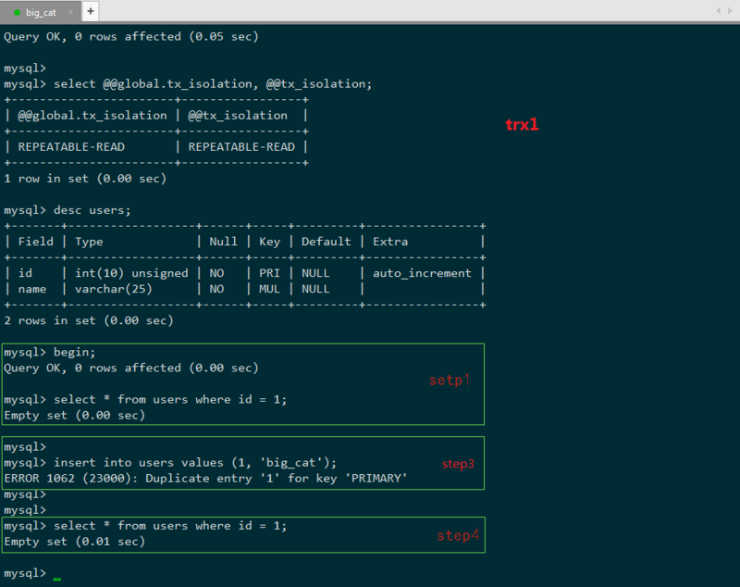The width and height of the screenshot is (740, 587).
Task: Click the 'Null' column header
Action: pyautogui.click(x=223, y=242)
